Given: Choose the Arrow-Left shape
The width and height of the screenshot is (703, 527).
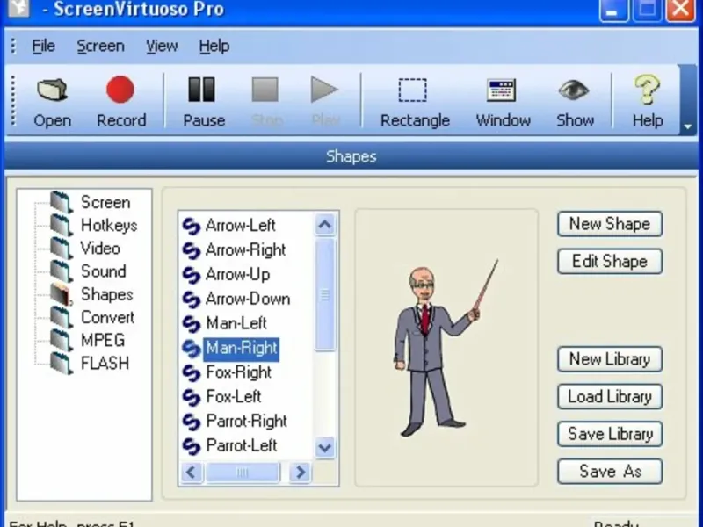Looking at the screenshot, I should tap(240, 226).
